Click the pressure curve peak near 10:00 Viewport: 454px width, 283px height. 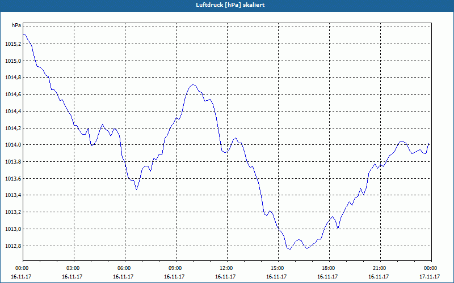(x=193, y=84)
